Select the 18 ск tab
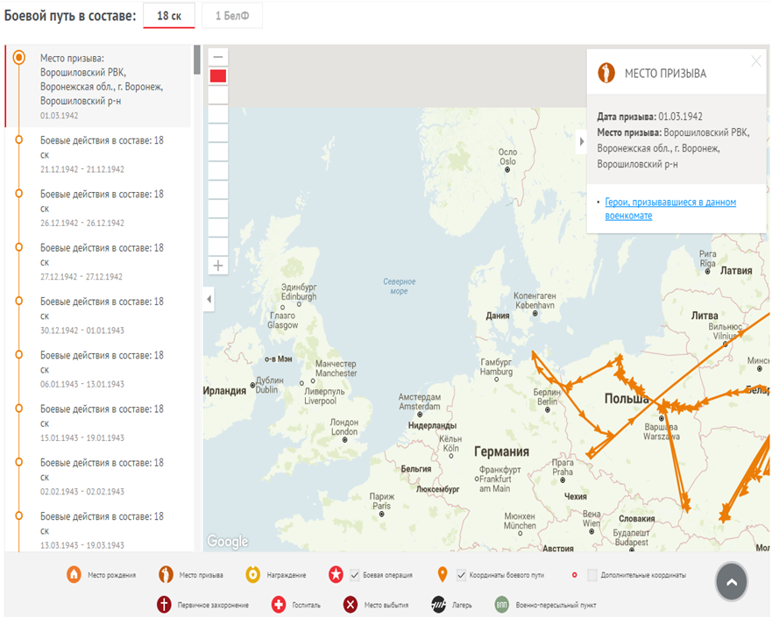Viewport: 772px width, 618px height. click(x=169, y=16)
